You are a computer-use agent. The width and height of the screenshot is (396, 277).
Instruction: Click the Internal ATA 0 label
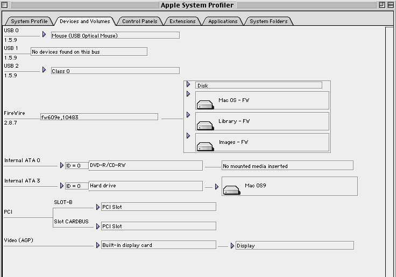22,161
